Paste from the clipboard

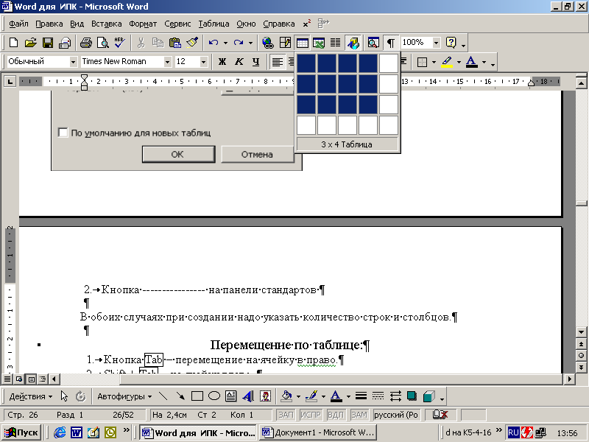pos(175,43)
